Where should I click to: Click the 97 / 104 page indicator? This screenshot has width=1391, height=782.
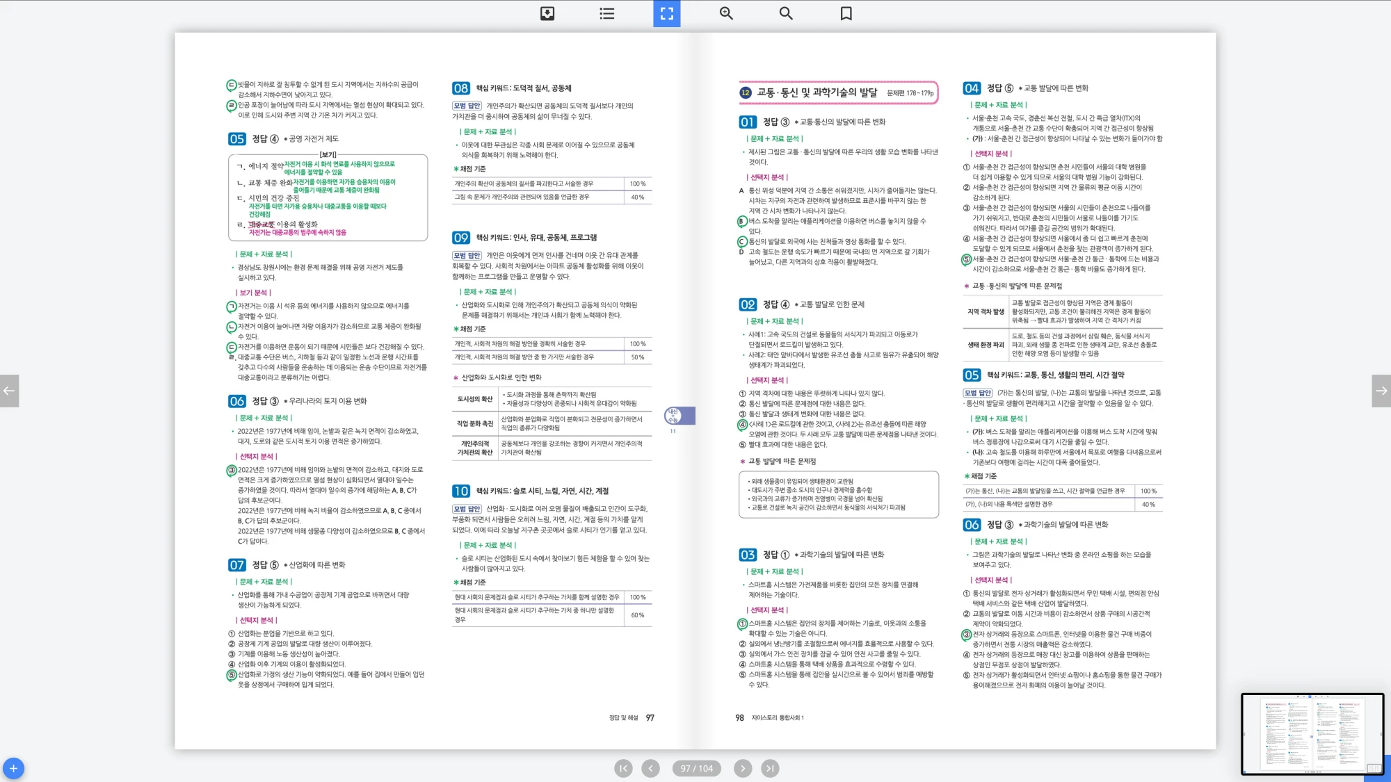[697, 768]
